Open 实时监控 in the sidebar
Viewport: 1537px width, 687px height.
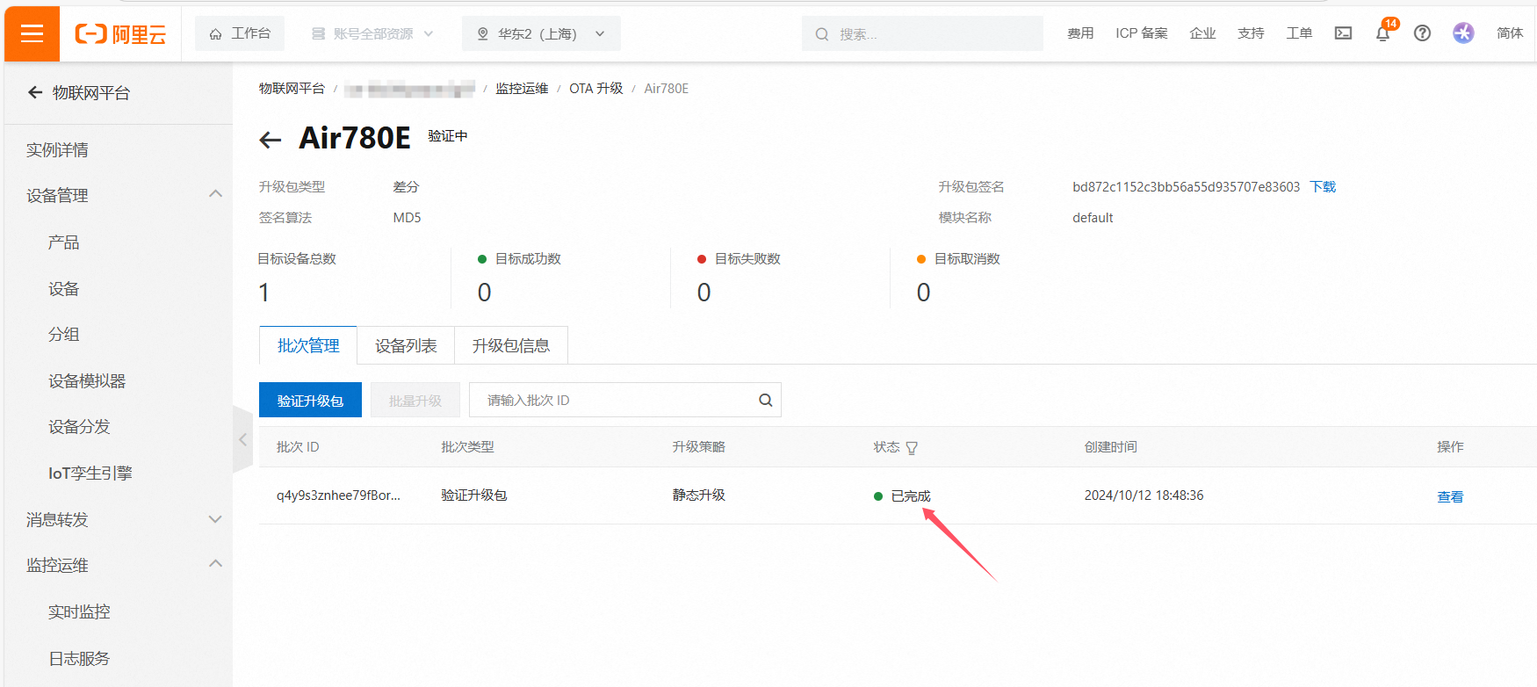coord(79,612)
